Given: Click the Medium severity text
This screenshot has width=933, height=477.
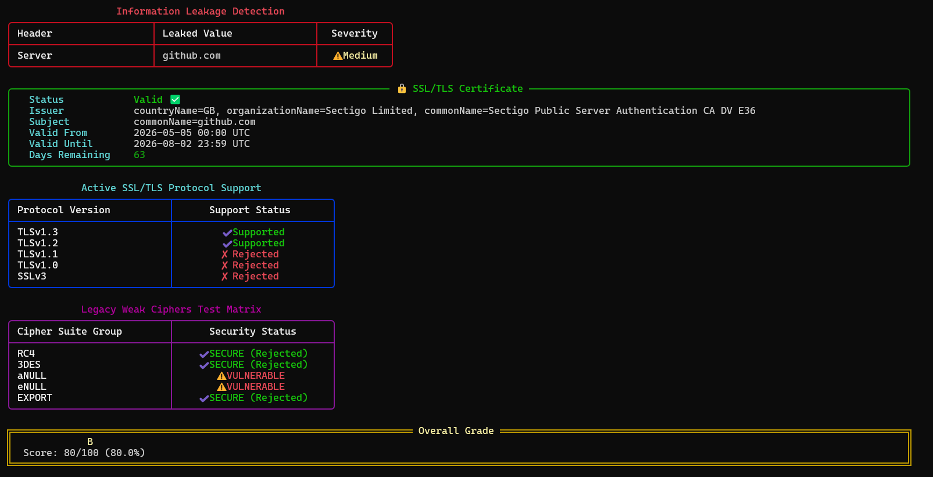Looking at the screenshot, I should 360,55.
